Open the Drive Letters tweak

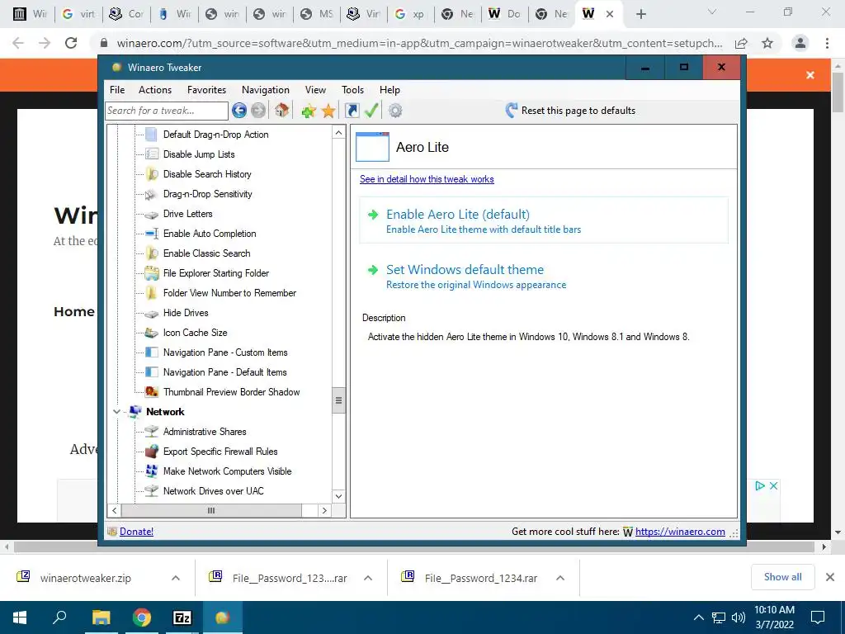[187, 214]
